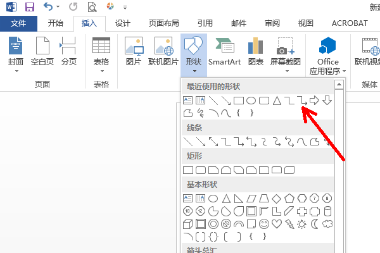Select the decagon (10) under 基本形状
Image resolution: width=380 pixels, height=253 pixels.
click(x=188, y=211)
